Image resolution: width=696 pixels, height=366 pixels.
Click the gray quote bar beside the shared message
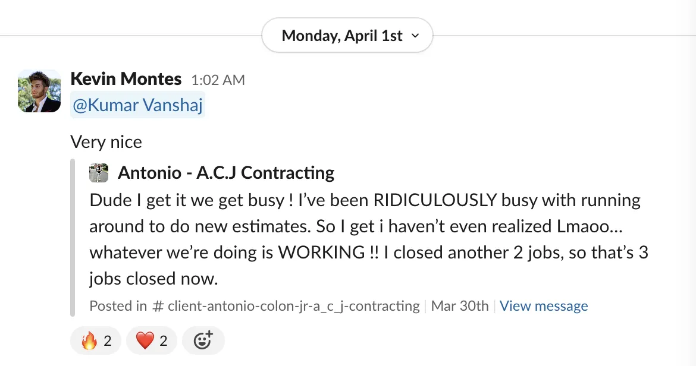pyautogui.click(x=73, y=238)
